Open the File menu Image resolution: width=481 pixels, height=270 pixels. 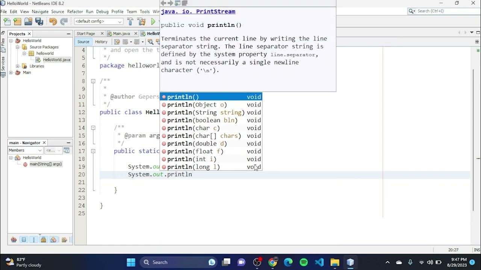[4, 12]
